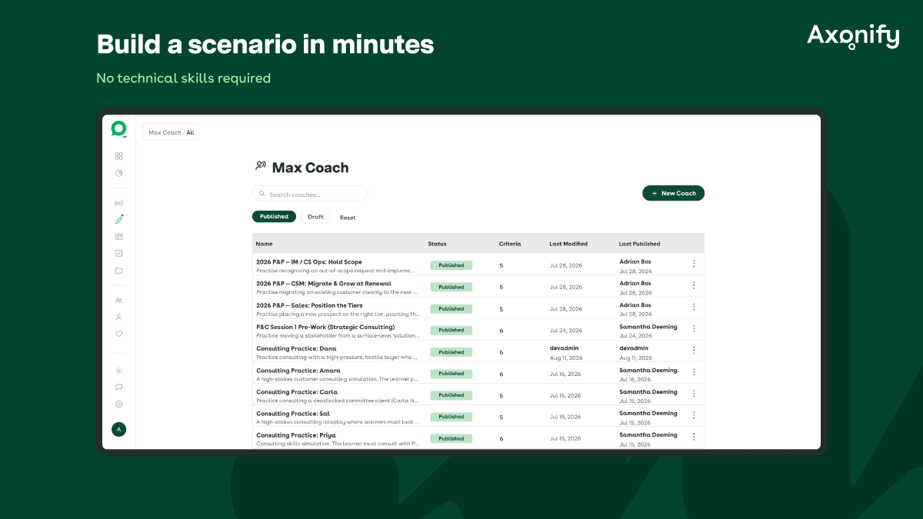Click Samantha Deeming in the Amara row
The height and width of the screenshot is (519, 923).
click(648, 370)
